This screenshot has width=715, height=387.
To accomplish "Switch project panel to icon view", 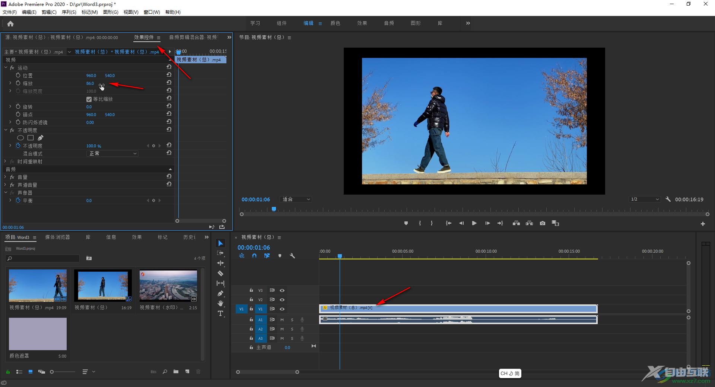I will [x=31, y=371].
